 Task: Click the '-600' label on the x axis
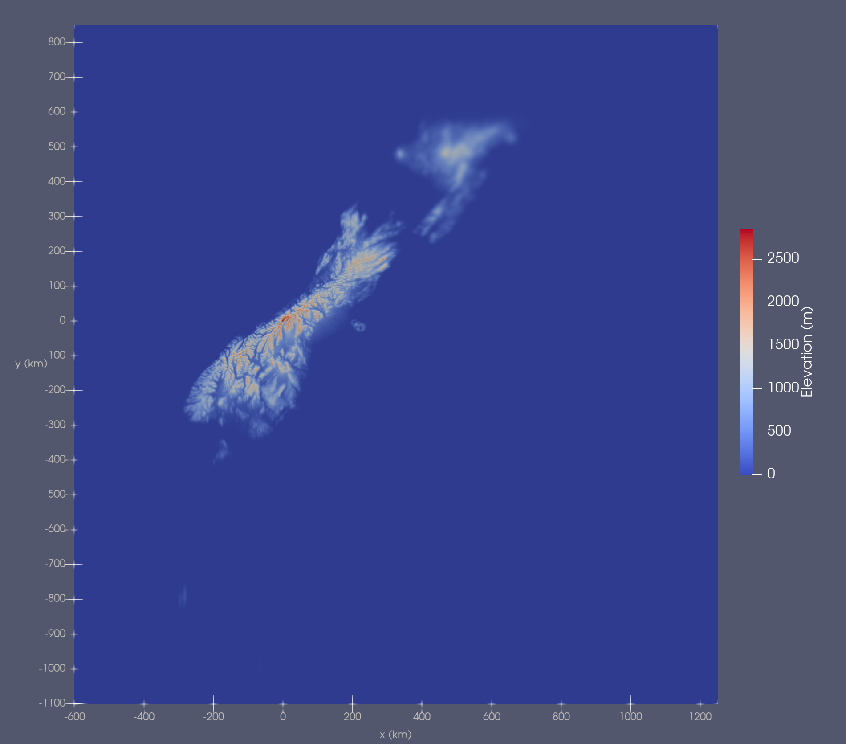click(74, 716)
